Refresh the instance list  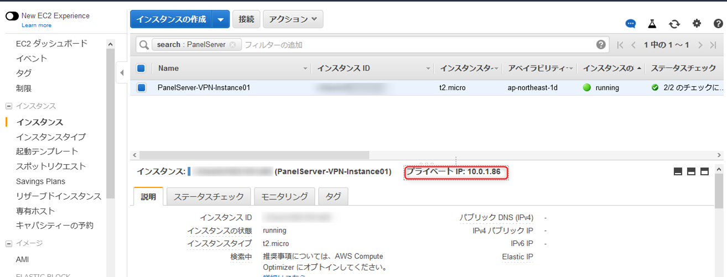tap(674, 24)
